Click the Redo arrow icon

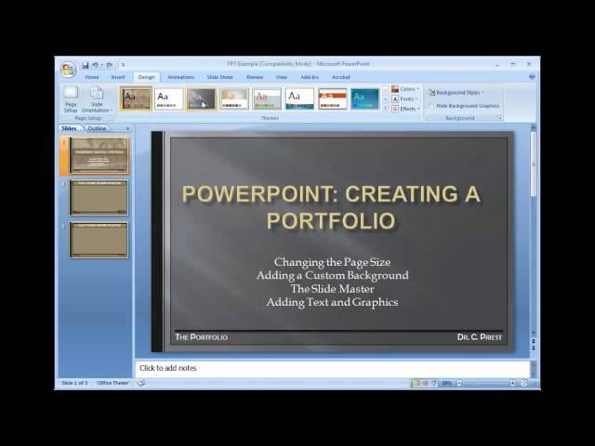(x=110, y=65)
